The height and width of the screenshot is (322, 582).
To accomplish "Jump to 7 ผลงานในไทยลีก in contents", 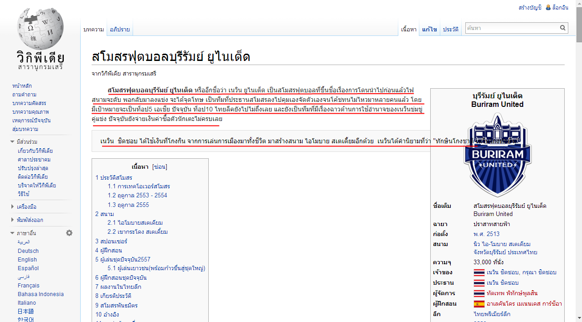I will click(118, 287).
